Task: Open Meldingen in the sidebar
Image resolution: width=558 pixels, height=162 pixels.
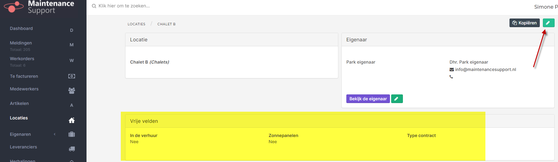Action: tap(21, 43)
